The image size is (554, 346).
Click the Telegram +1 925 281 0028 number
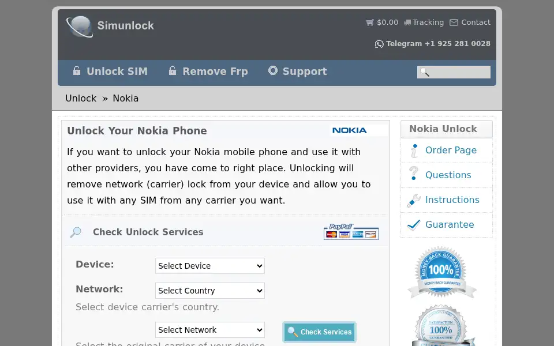[x=438, y=44]
